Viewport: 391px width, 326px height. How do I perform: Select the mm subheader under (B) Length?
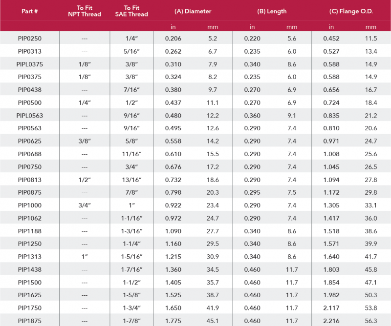coord(292,27)
